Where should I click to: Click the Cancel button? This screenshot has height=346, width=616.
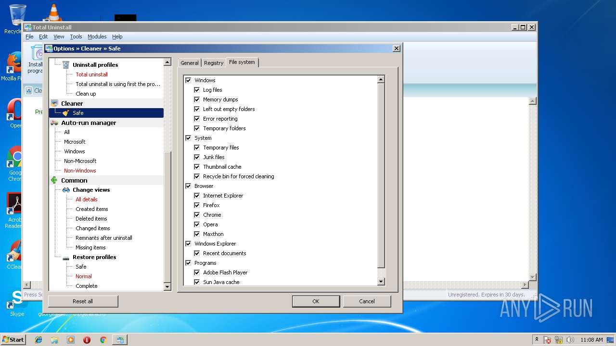pyautogui.click(x=367, y=301)
